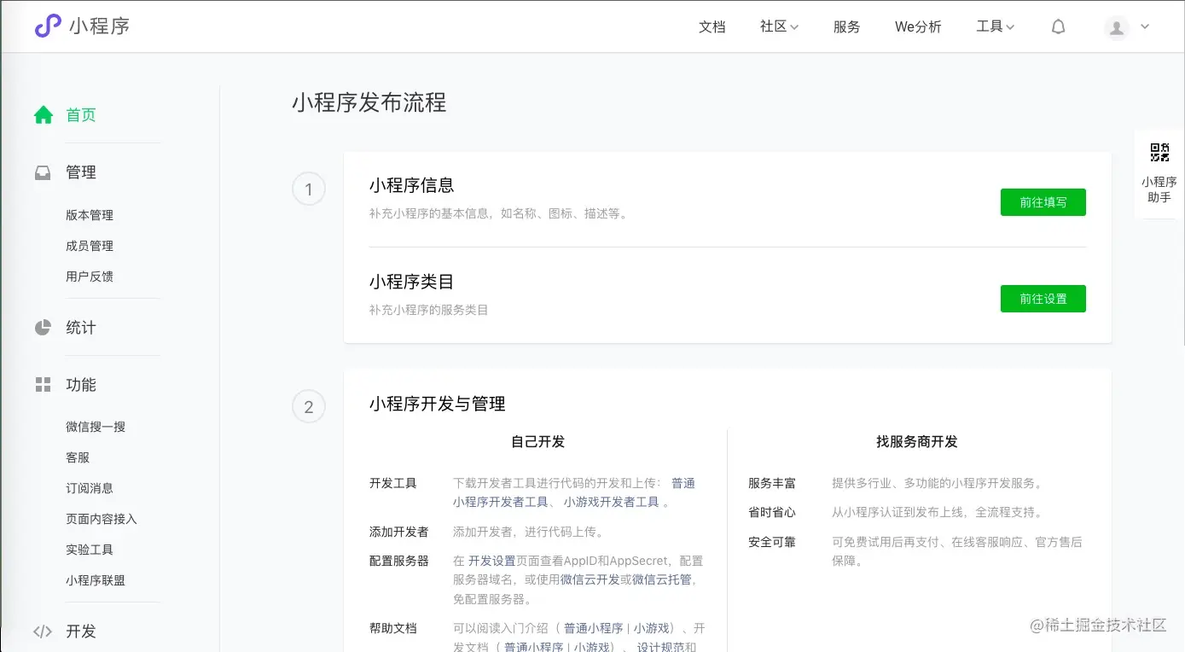This screenshot has height=652, width=1185.
Task: Click 补充小程序的服务类目 description text
Action: 428,310
